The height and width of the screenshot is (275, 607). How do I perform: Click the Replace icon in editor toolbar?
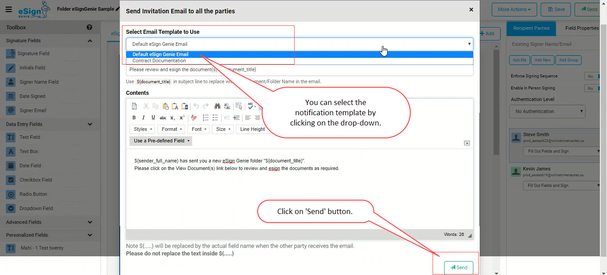(x=227, y=106)
